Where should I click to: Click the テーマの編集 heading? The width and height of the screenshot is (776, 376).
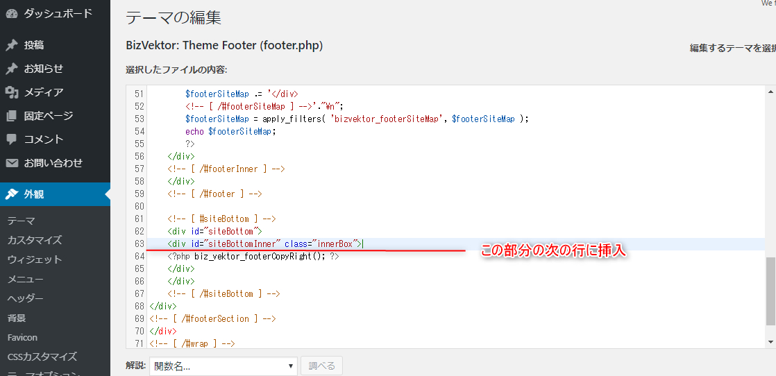point(174,18)
